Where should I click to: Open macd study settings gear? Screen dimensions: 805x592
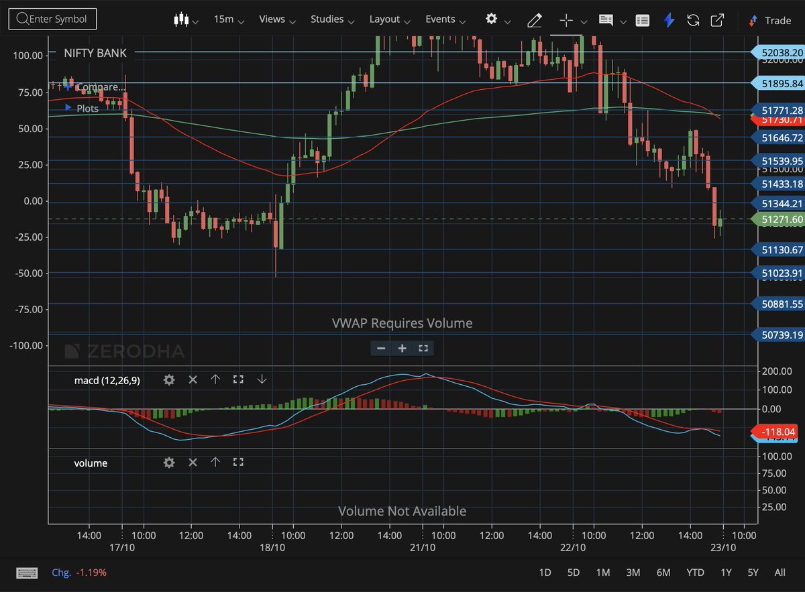(x=169, y=379)
